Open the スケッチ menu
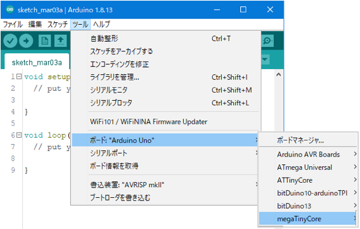 (58, 24)
